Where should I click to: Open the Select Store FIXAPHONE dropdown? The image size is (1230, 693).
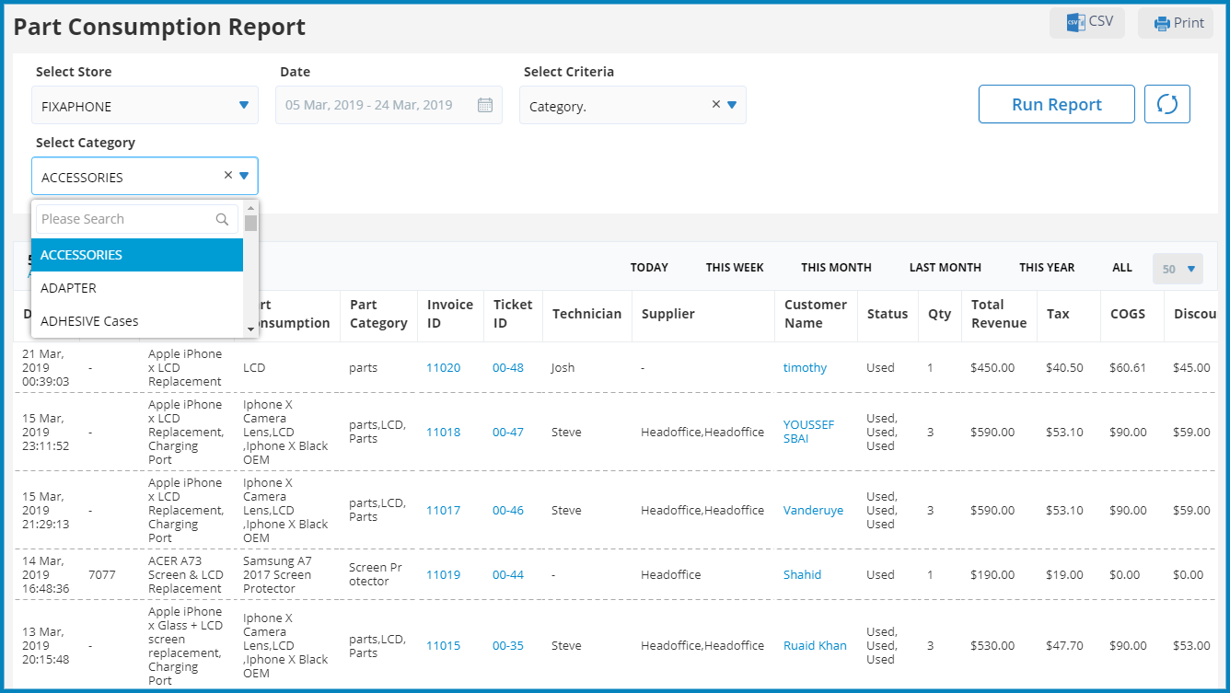tap(145, 105)
